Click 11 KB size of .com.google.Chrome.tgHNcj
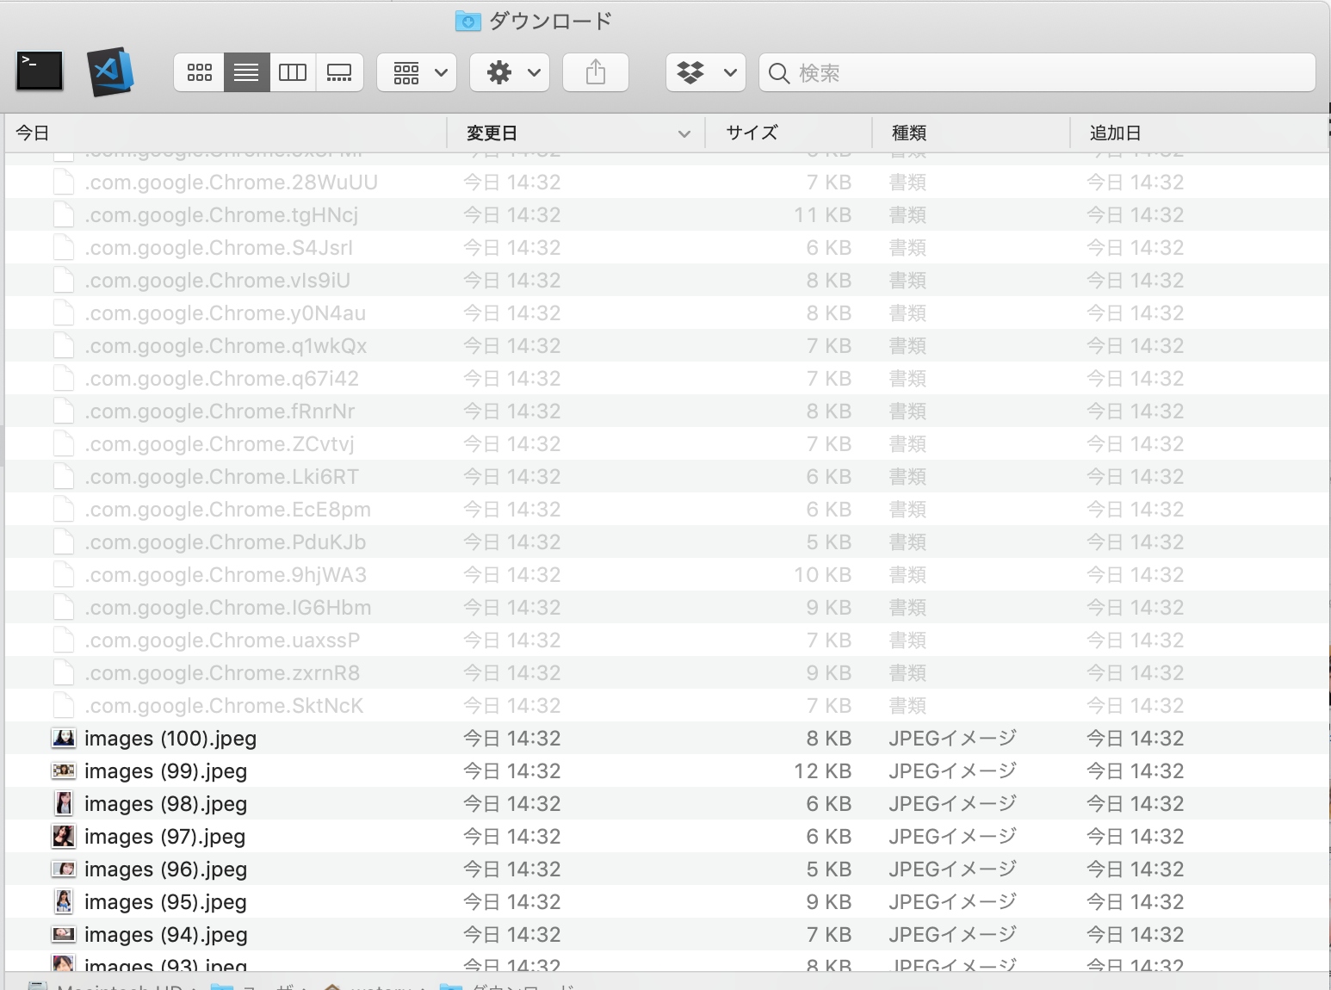The height and width of the screenshot is (990, 1331). [822, 215]
